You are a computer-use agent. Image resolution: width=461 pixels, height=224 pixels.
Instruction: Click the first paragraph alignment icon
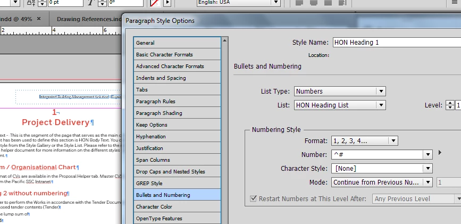299,3
